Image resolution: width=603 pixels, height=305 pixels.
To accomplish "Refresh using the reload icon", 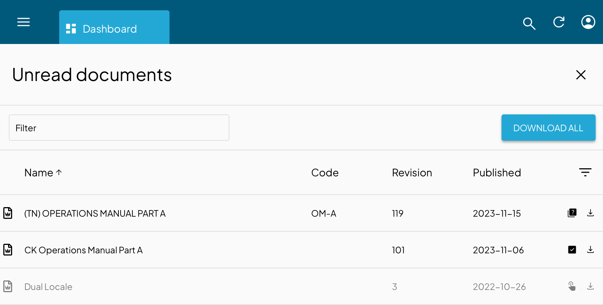I will click(x=559, y=22).
